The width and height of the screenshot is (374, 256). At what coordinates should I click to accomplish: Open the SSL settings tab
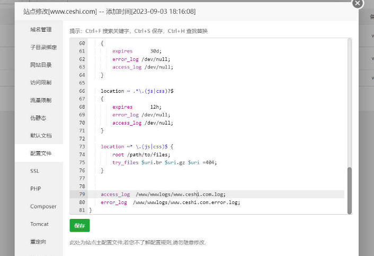35,171
